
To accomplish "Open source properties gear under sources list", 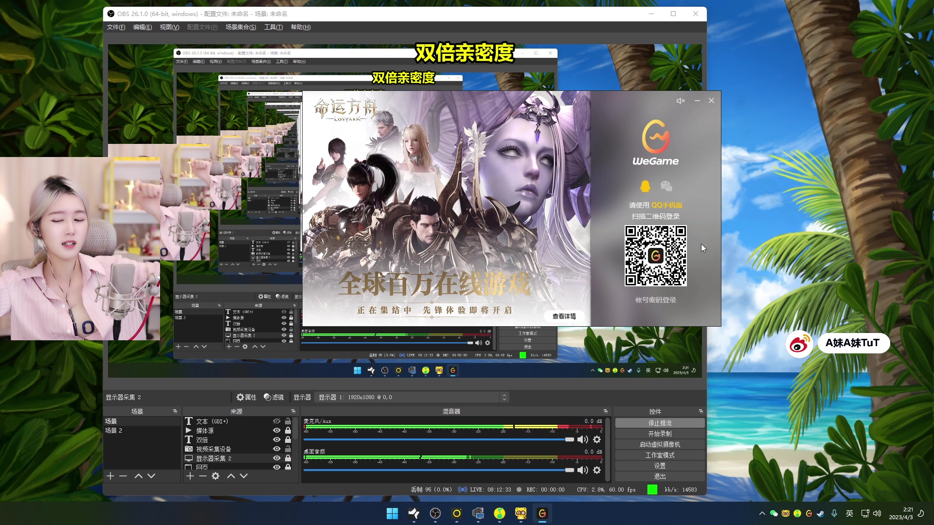I will click(216, 476).
